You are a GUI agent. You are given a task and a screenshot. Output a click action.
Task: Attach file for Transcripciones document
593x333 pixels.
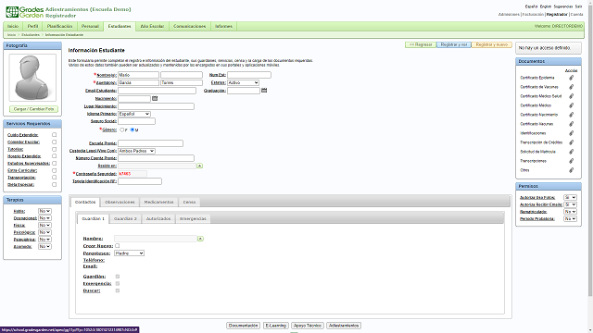coord(571,161)
